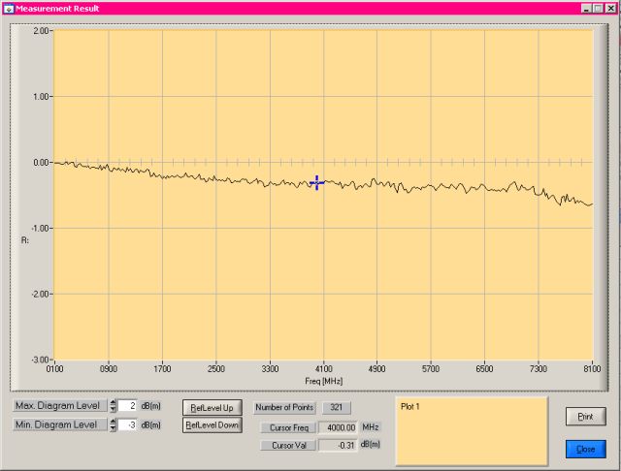The height and width of the screenshot is (471, 621).
Task: Click the 8100 frequency axis tick label
Action: (592, 369)
